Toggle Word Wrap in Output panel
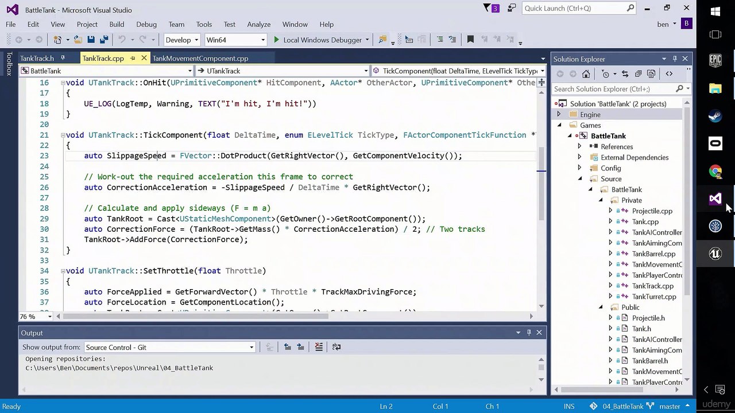This screenshot has height=413, width=735. click(336, 347)
